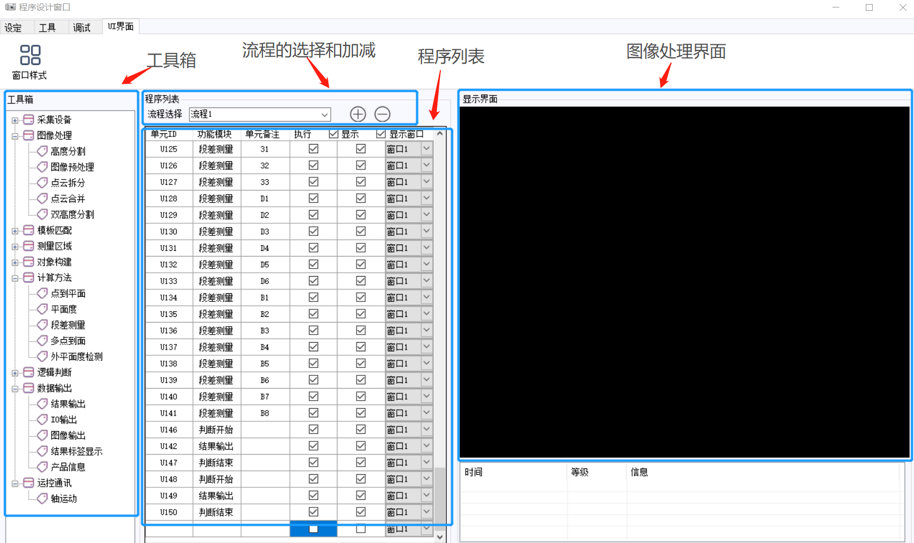Open the 显示窗口 dropdown for row U130

pyautogui.click(x=426, y=231)
